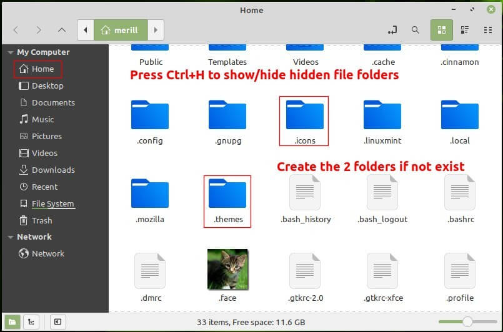Open Trash in the sidebar

42,220
